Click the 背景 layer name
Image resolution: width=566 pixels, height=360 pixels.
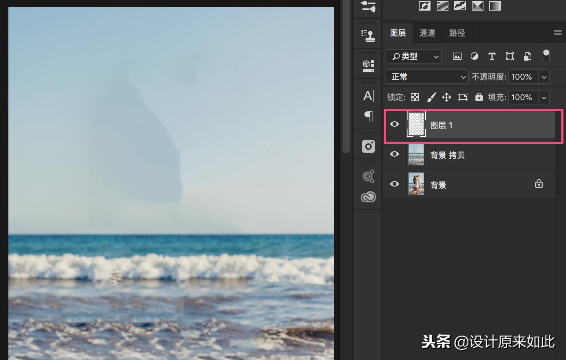click(438, 185)
